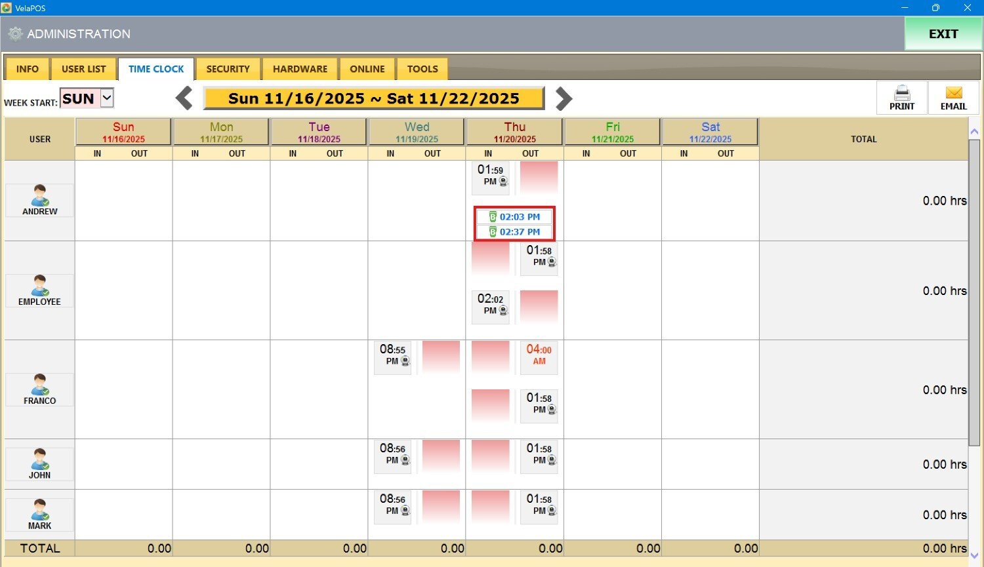
Task: Advance to next week arrow
Action: [x=564, y=98]
